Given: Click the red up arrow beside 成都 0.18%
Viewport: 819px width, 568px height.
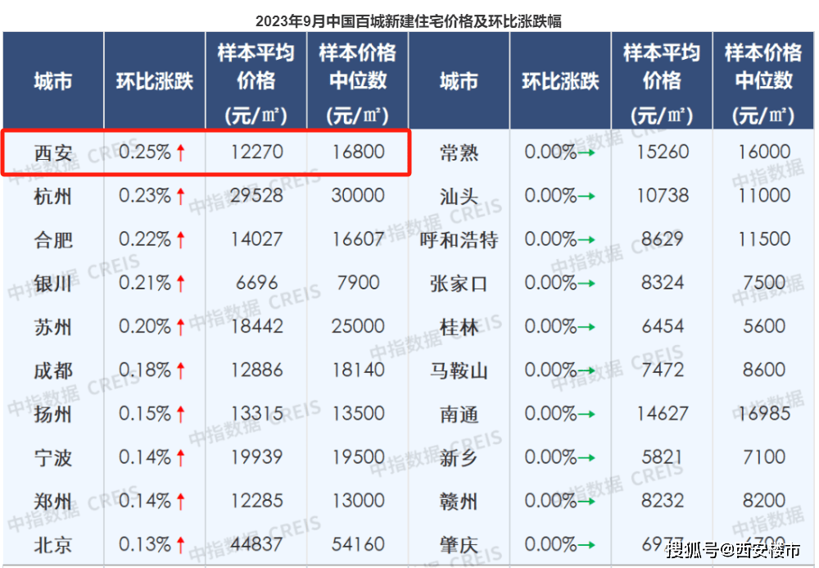Looking at the screenshot, I should tap(181, 370).
